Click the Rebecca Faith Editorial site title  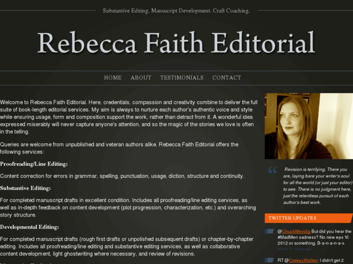pos(176,43)
